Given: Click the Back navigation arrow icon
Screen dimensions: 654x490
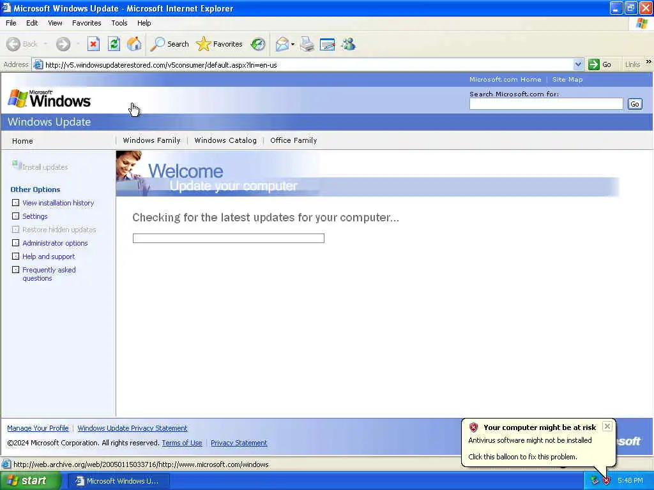Looking at the screenshot, I should click(x=13, y=44).
